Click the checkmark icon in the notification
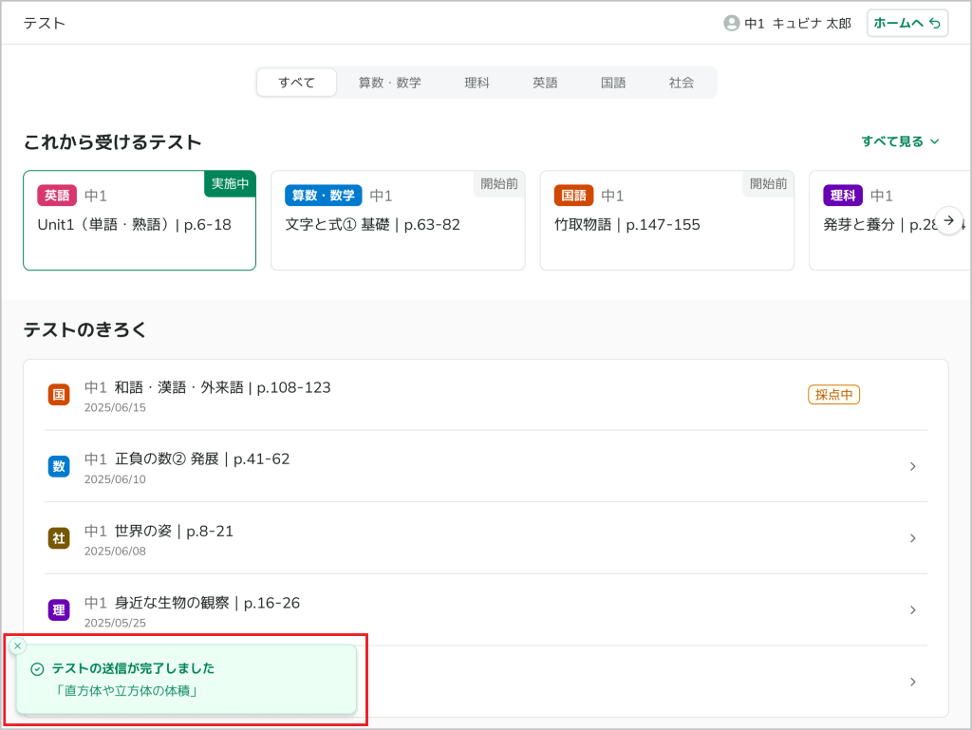The height and width of the screenshot is (730, 972). [37, 668]
